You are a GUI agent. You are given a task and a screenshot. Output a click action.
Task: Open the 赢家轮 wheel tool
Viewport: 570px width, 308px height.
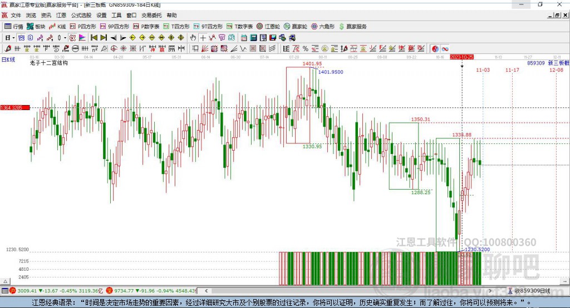[x=296, y=27]
